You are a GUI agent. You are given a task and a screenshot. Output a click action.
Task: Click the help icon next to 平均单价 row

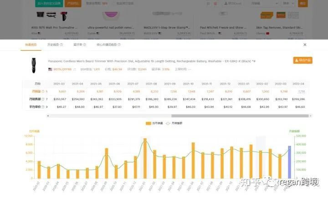coord(43,107)
